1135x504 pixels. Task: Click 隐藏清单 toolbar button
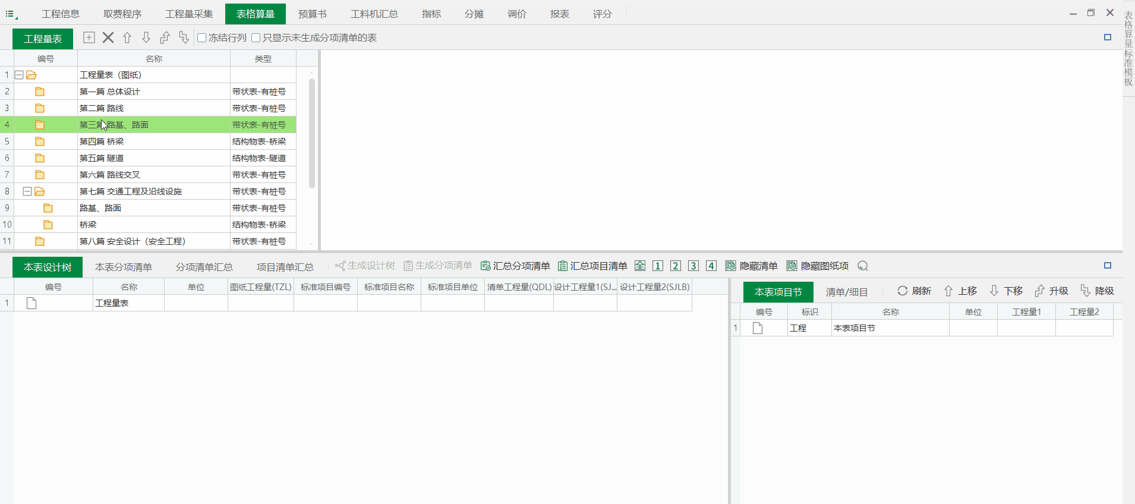pyautogui.click(x=752, y=266)
